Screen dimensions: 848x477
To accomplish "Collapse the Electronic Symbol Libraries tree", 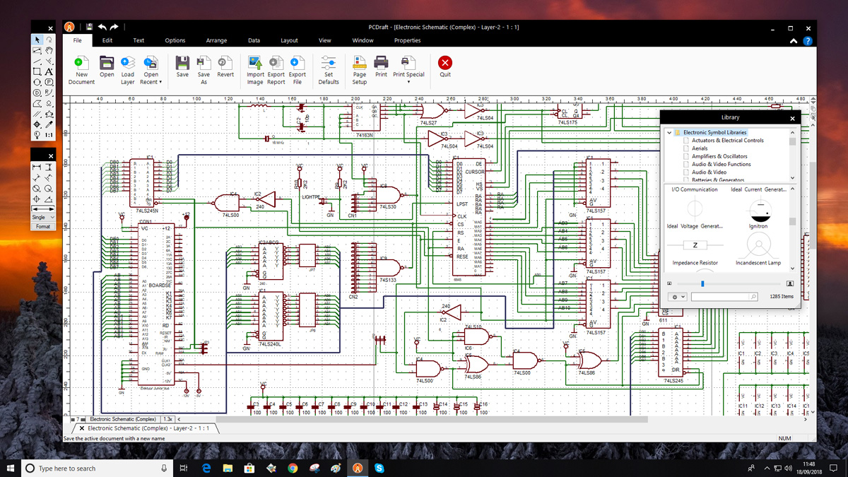I will click(x=669, y=133).
